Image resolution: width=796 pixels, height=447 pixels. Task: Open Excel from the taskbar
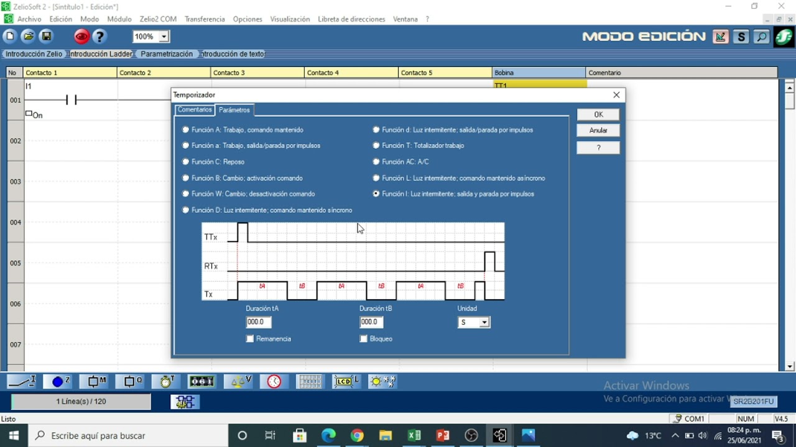point(414,436)
